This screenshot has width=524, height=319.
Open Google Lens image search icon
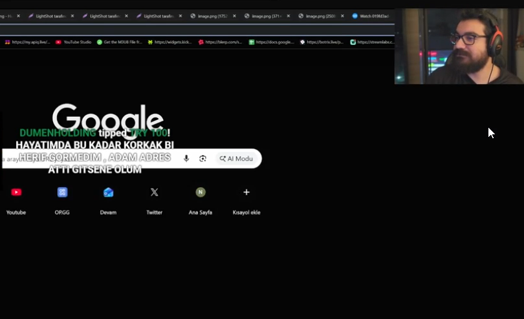tap(202, 158)
